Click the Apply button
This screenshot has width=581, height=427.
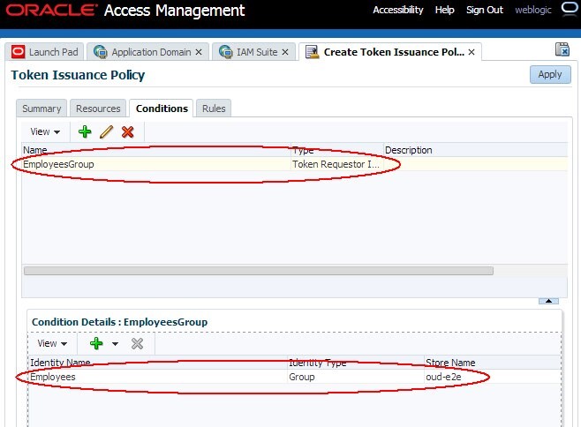550,74
